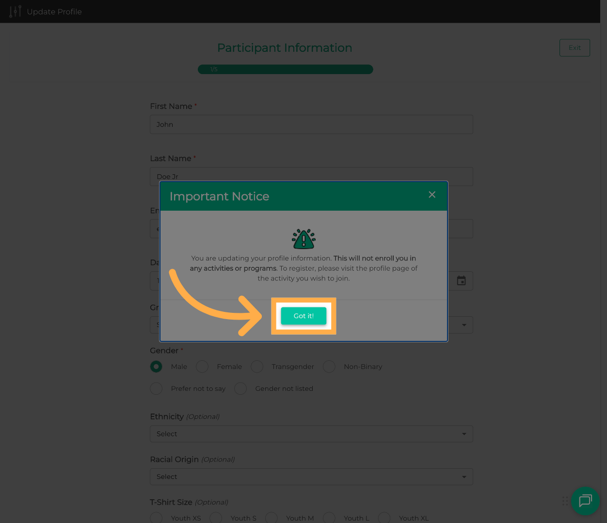Open the chat support widget
The image size is (607, 523).
point(585,501)
